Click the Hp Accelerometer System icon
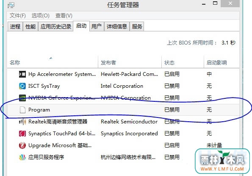Screen dimensions: 252x176 click(x=22, y=74)
